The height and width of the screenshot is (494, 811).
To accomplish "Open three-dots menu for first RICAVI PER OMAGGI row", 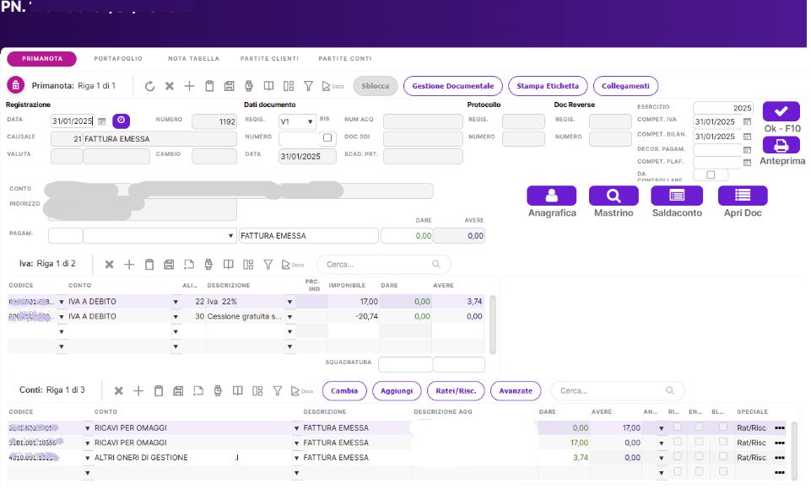I will [x=780, y=428].
